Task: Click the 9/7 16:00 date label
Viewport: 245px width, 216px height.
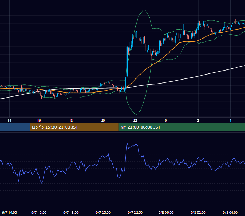Action: (x=39, y=212)
